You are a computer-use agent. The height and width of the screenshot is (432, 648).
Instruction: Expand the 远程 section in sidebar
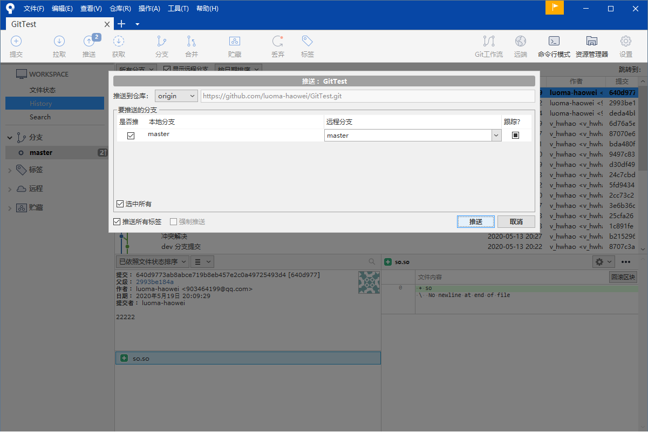click(10, 189)
